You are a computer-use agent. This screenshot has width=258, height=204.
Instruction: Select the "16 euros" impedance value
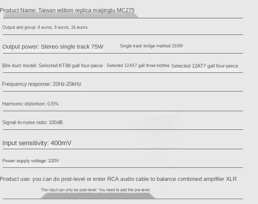point(79,27)
